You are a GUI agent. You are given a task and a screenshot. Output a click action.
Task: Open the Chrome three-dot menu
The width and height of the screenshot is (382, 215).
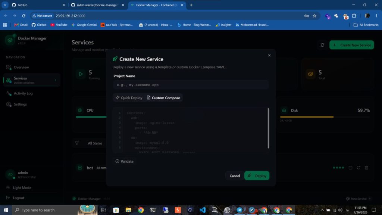tap(376, 16)
